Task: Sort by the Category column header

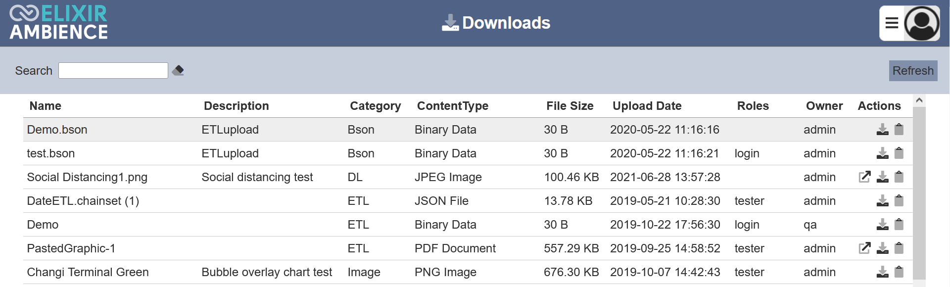Action: 375,106
